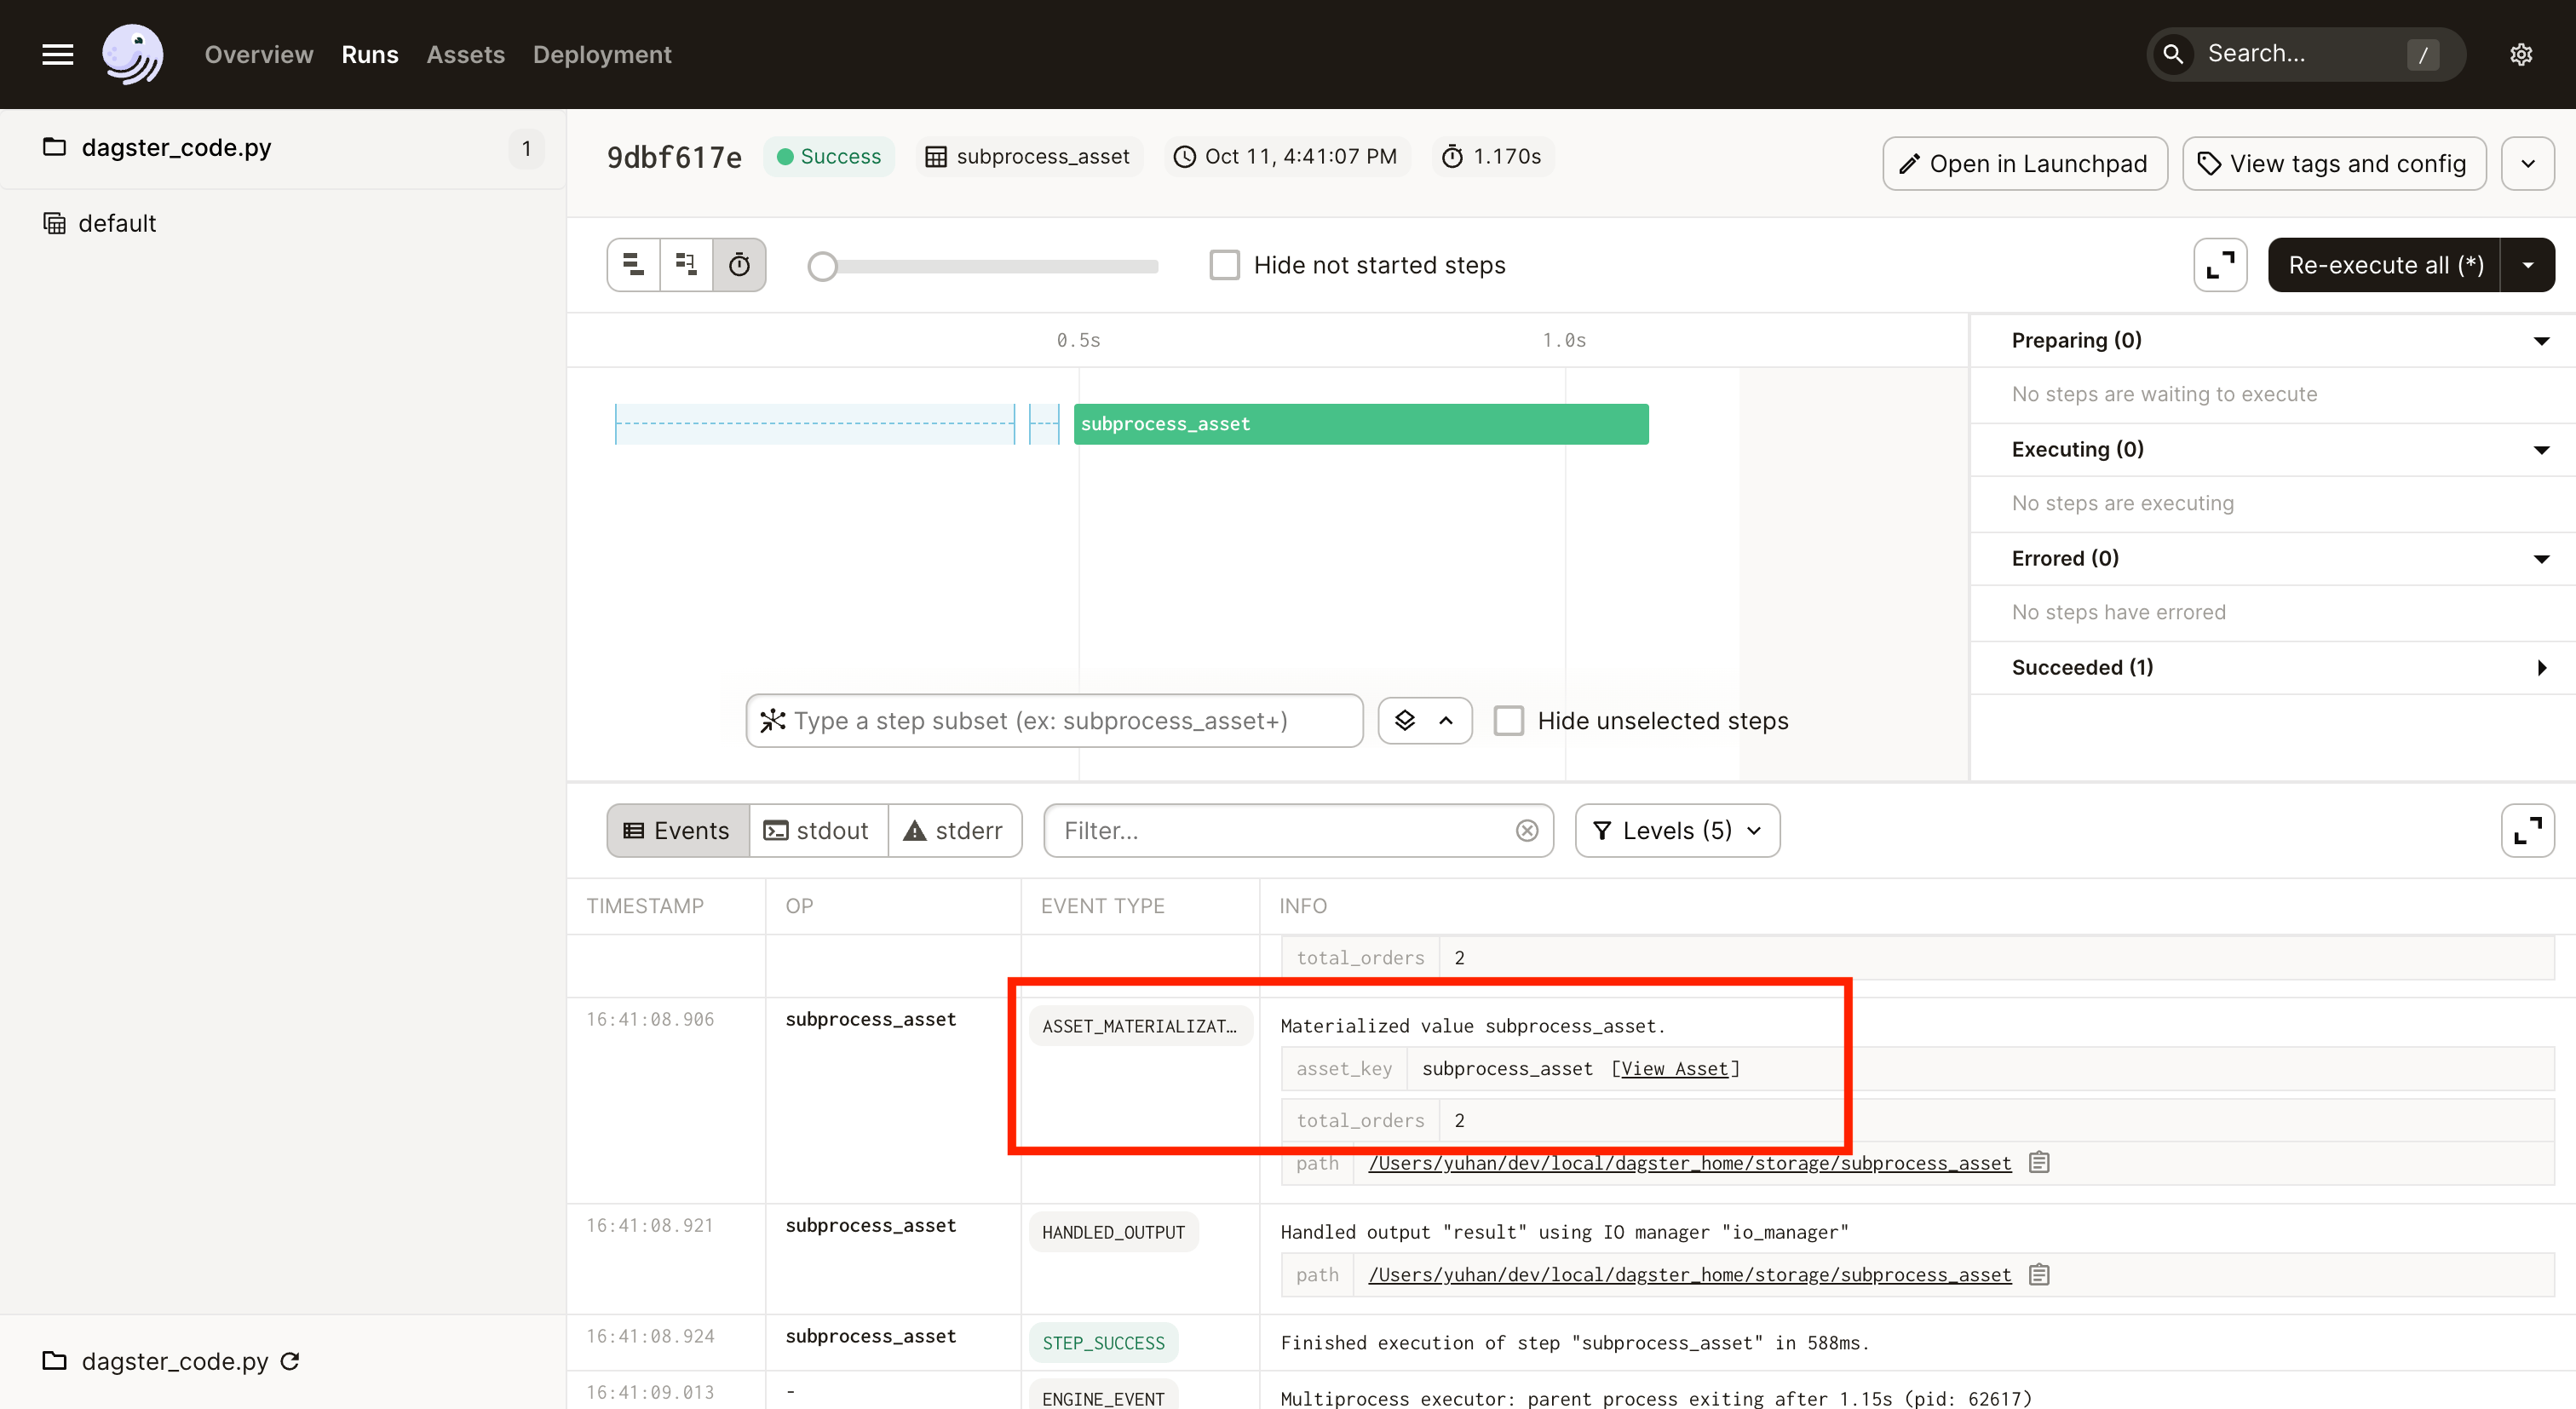Navigate to the Assets section

tap(465, 54)
